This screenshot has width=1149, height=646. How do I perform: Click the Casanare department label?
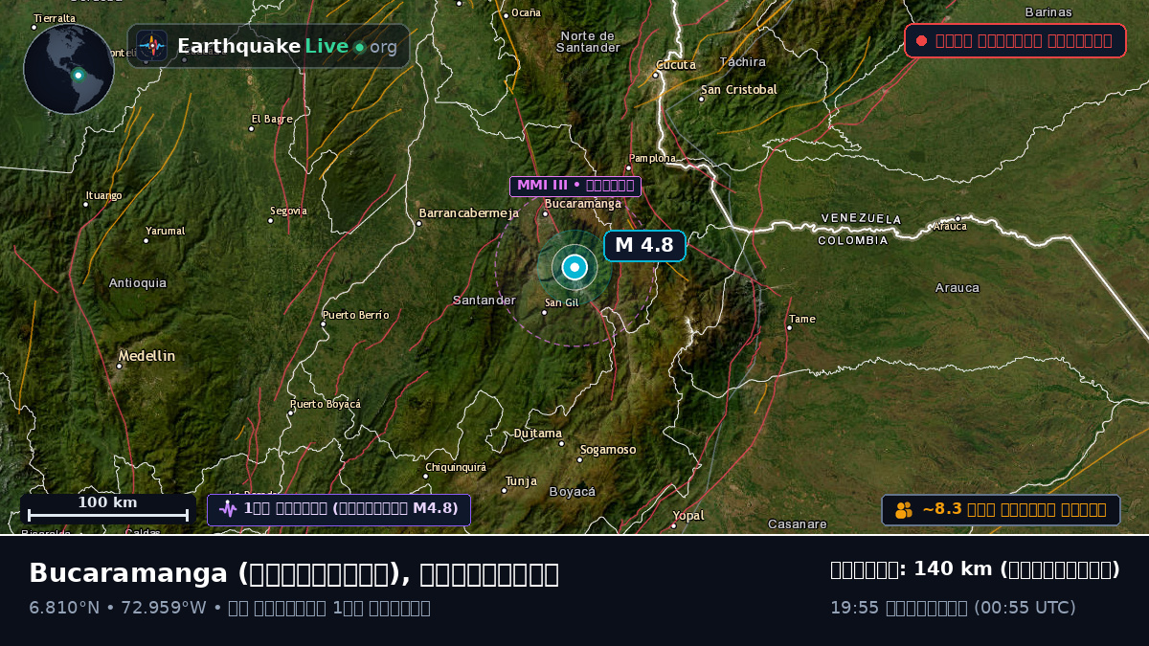pos(797,524)
